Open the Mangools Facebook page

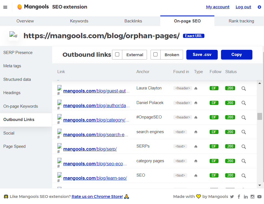(239, 197)
